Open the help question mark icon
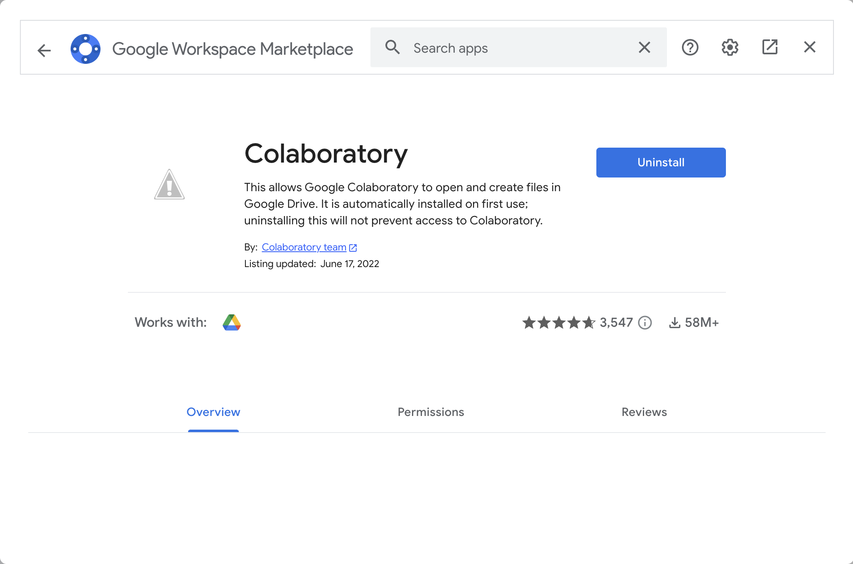The height and width of the screenshot is (564, 853). [690, 48]
